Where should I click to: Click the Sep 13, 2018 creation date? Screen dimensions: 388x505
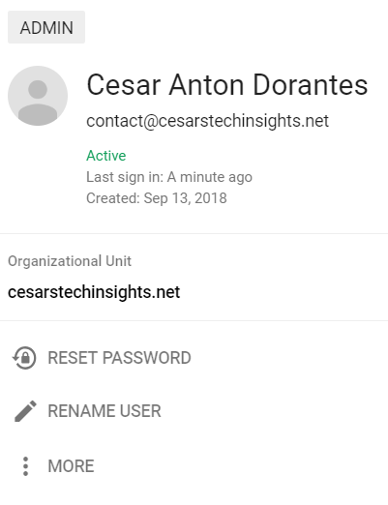(185, 198)
